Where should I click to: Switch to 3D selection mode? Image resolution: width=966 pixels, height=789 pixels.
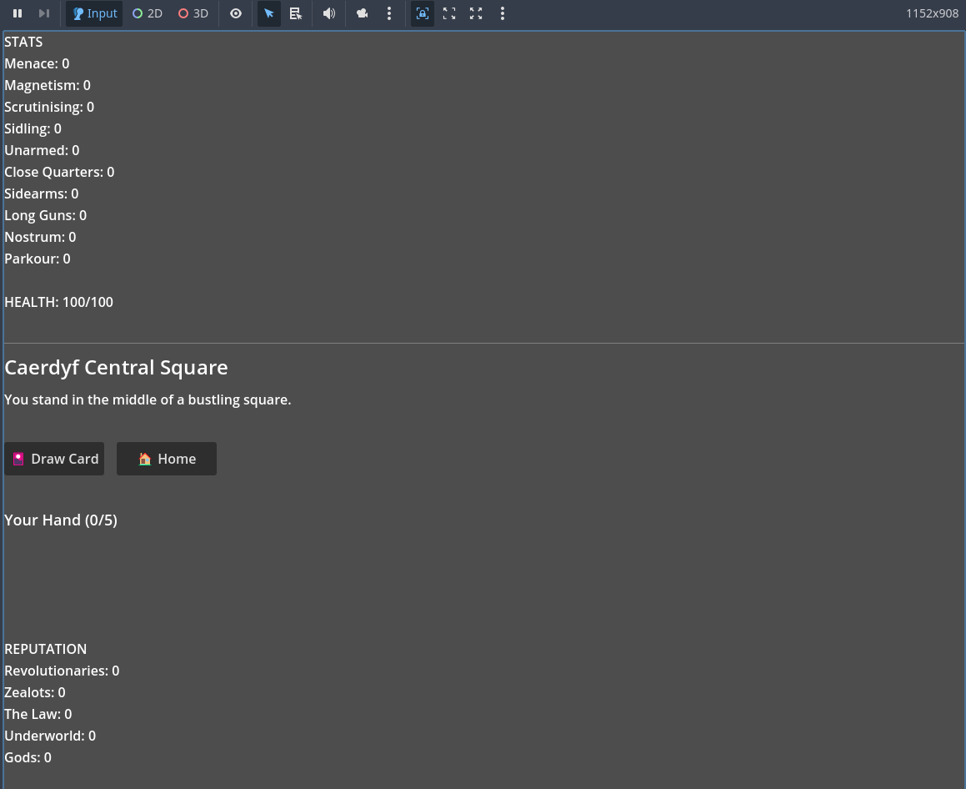coord(193,13)
